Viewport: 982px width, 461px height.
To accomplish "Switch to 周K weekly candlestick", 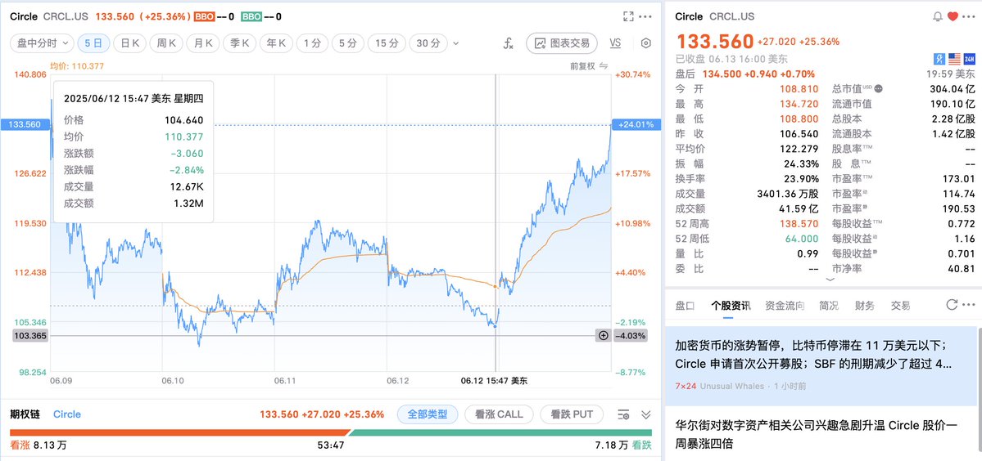I will tap(166, 43).
